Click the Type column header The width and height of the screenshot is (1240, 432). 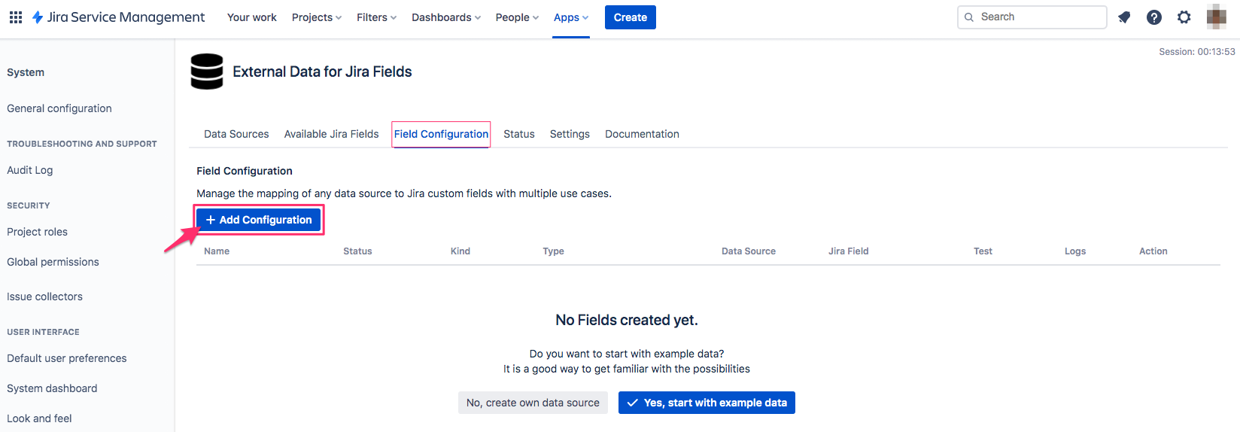(x=553, y=251)
